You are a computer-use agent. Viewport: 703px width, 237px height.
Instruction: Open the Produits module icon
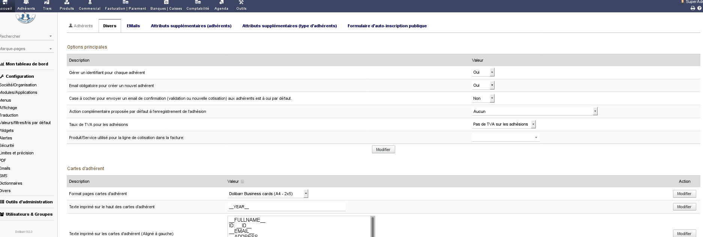click(67, 3)
